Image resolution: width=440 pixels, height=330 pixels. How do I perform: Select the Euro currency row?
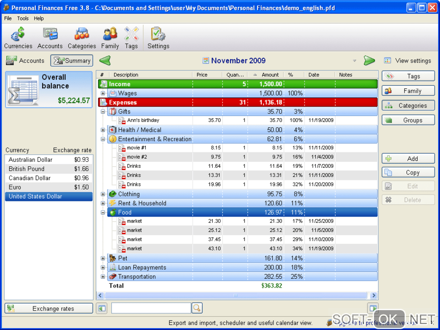49,187
